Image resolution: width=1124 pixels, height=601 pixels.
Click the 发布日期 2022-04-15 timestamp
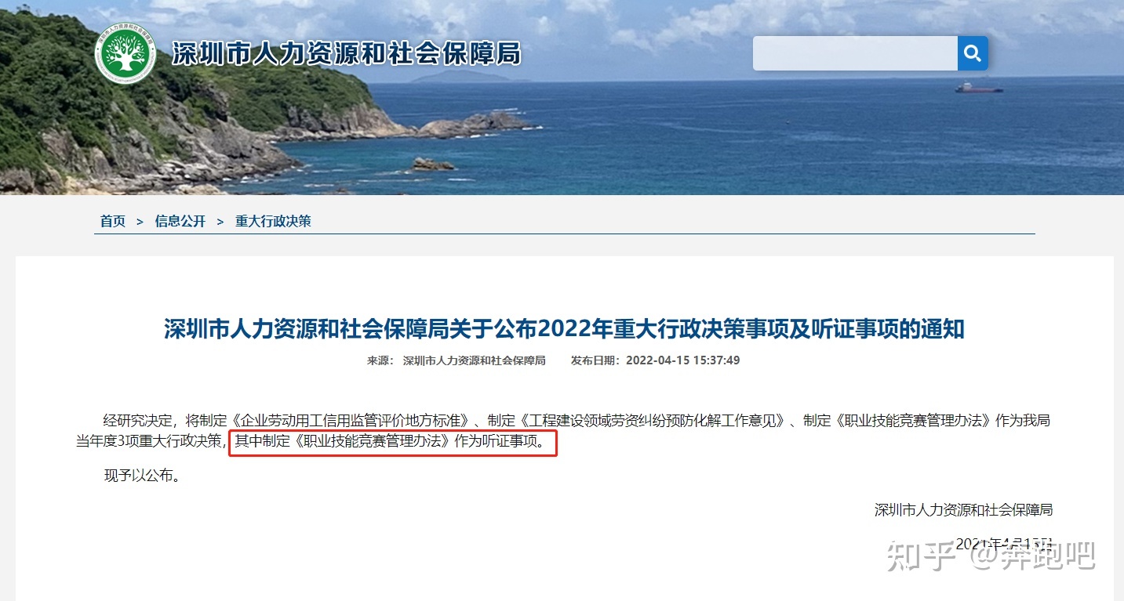click(x=656, y=360)
